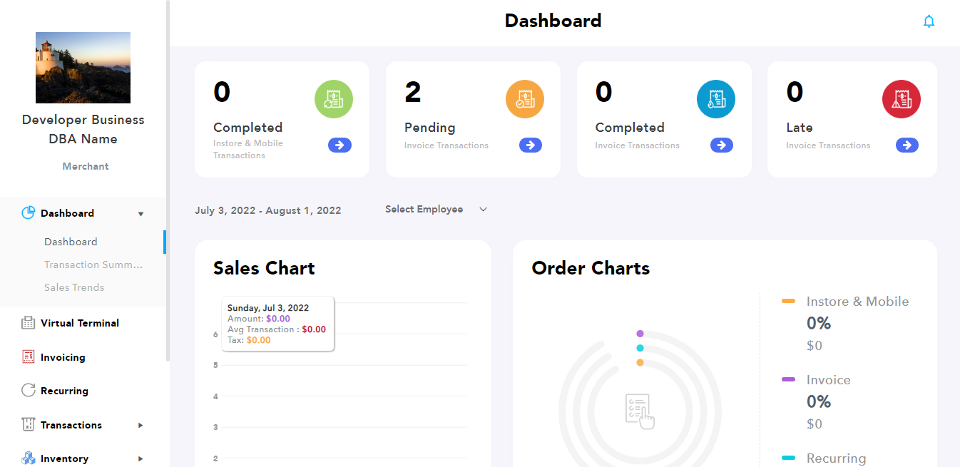Click the green Completed Instore transactions icon

point(334,99)
